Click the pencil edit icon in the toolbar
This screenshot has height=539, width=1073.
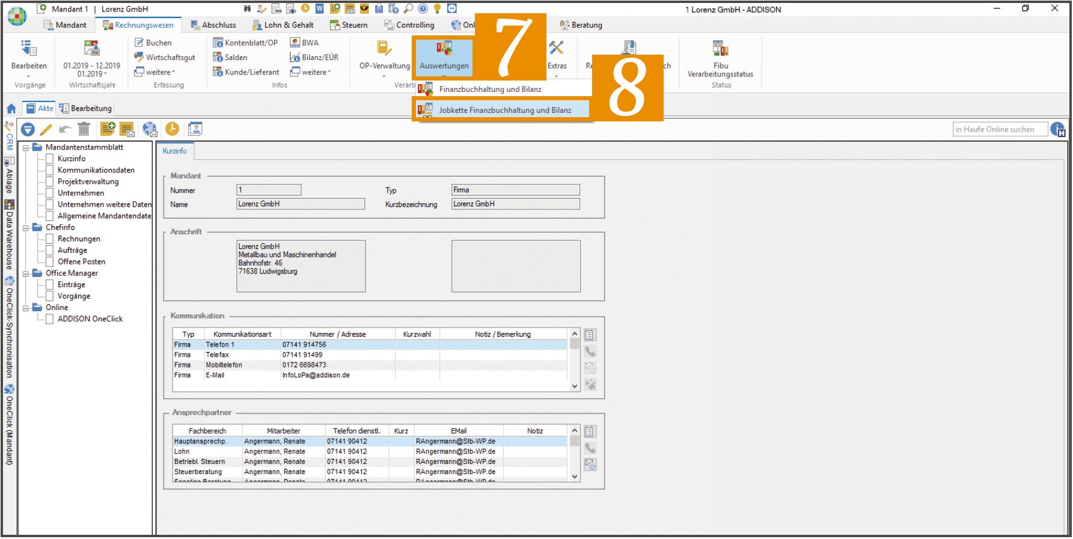pyautogui.click(x=46, y=129)
